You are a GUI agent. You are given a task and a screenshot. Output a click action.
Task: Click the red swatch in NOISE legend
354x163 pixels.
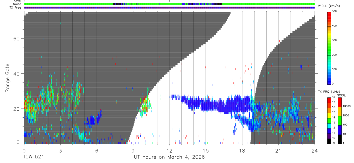340,102
